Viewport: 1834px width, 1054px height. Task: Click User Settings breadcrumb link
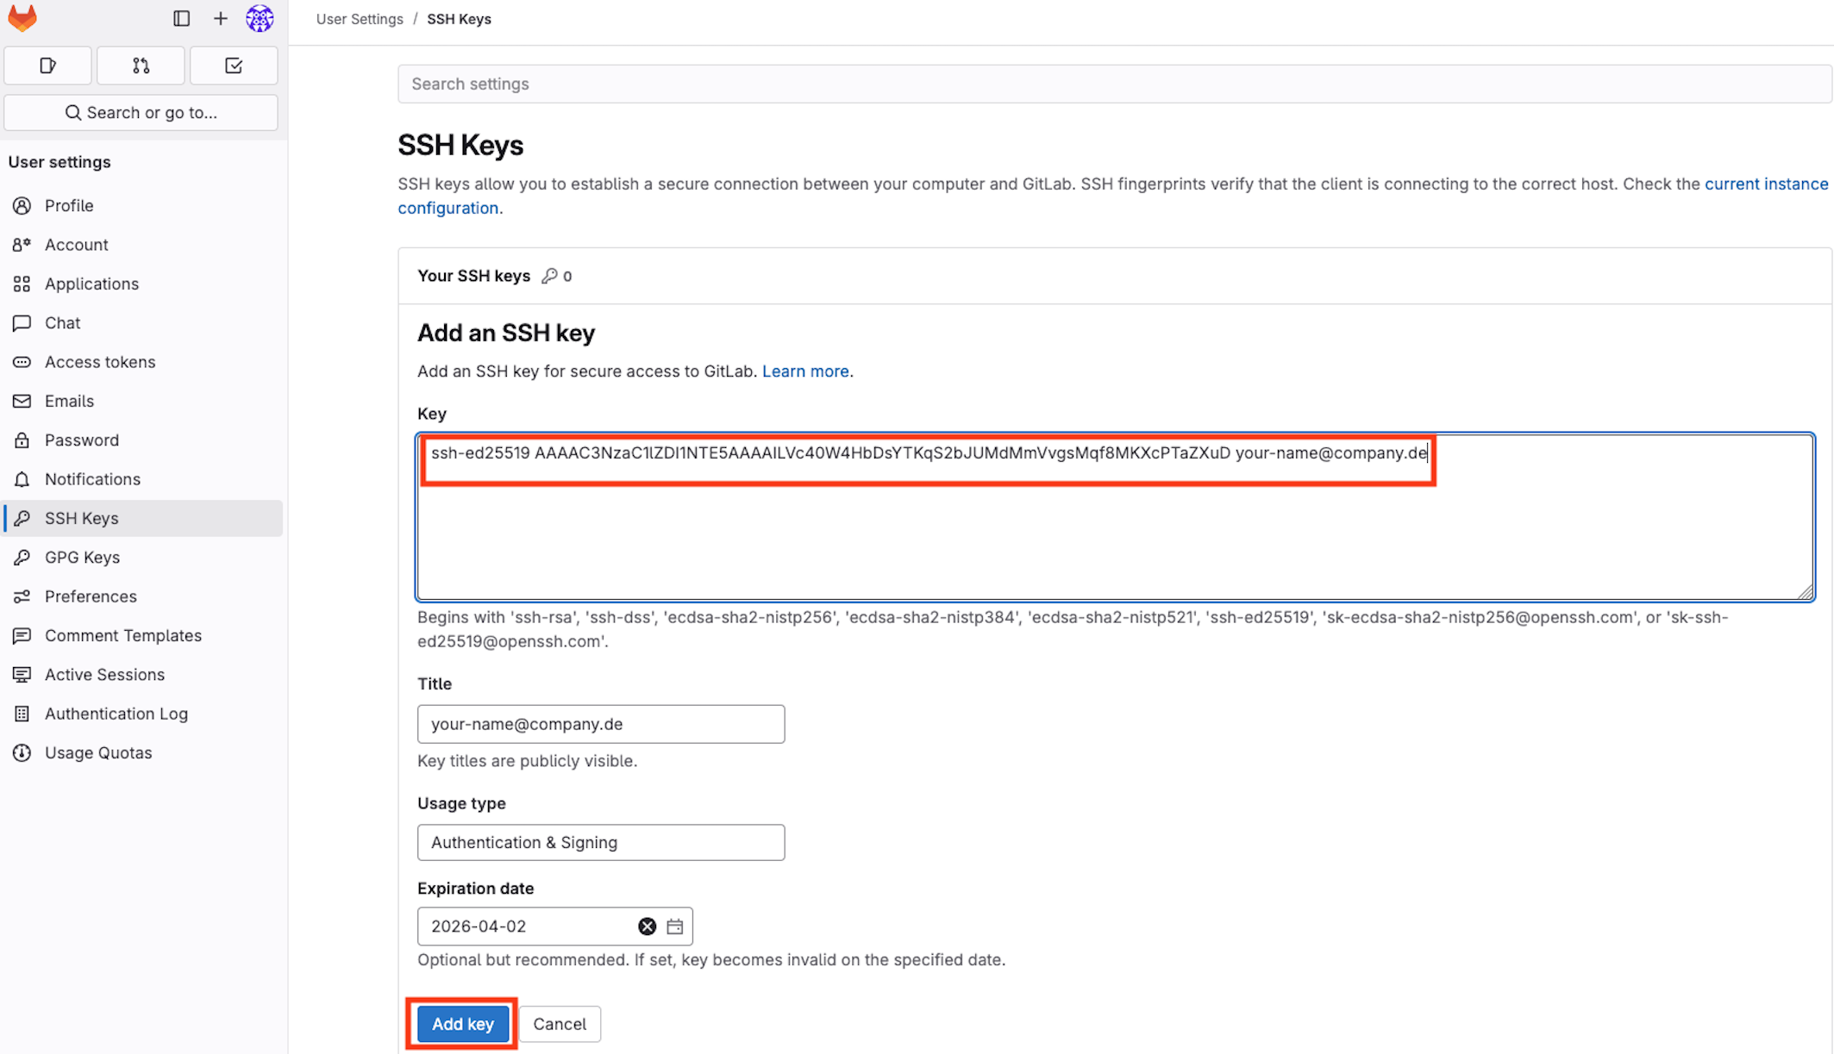[360, 19]
